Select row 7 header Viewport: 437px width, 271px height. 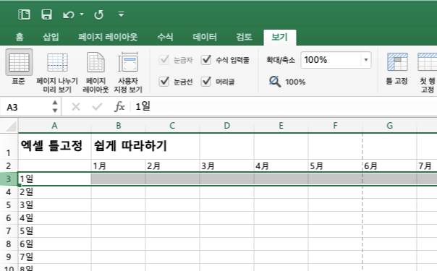pos(9,231)
